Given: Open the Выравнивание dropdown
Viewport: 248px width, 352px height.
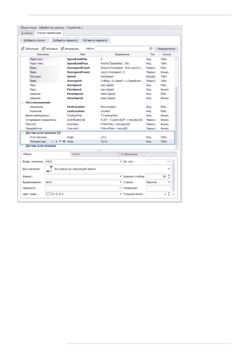Looking at the screenshot, I should click(121, 182).
